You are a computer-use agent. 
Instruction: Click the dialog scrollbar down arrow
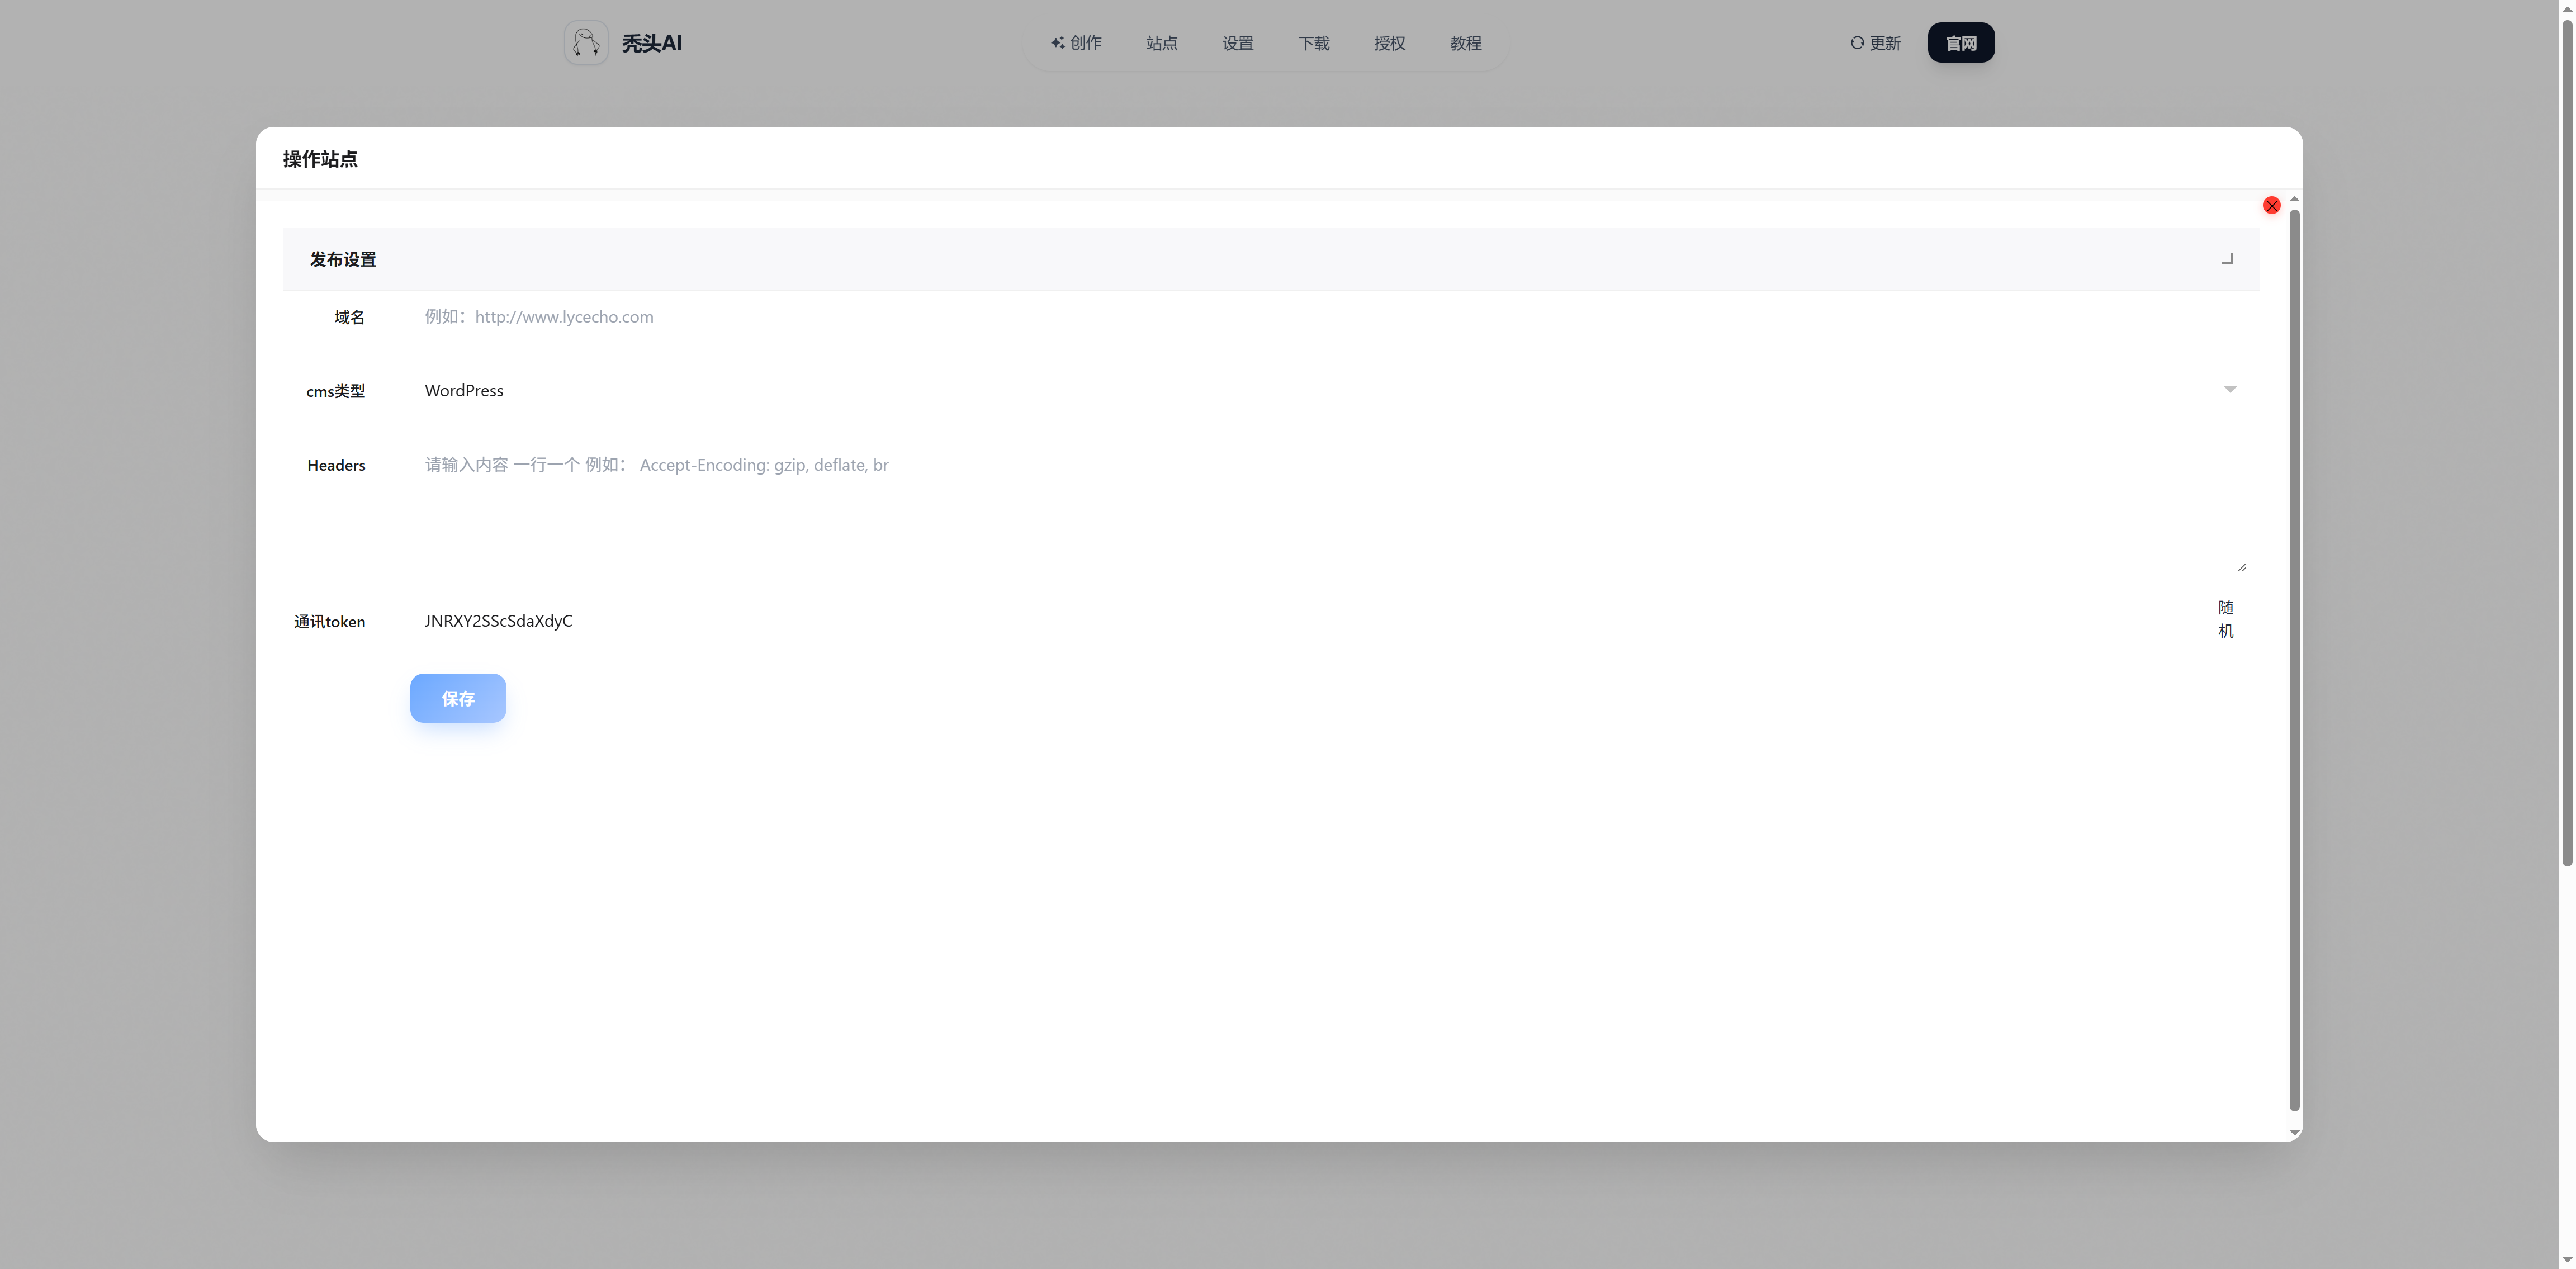(x=2295, y=1133)
